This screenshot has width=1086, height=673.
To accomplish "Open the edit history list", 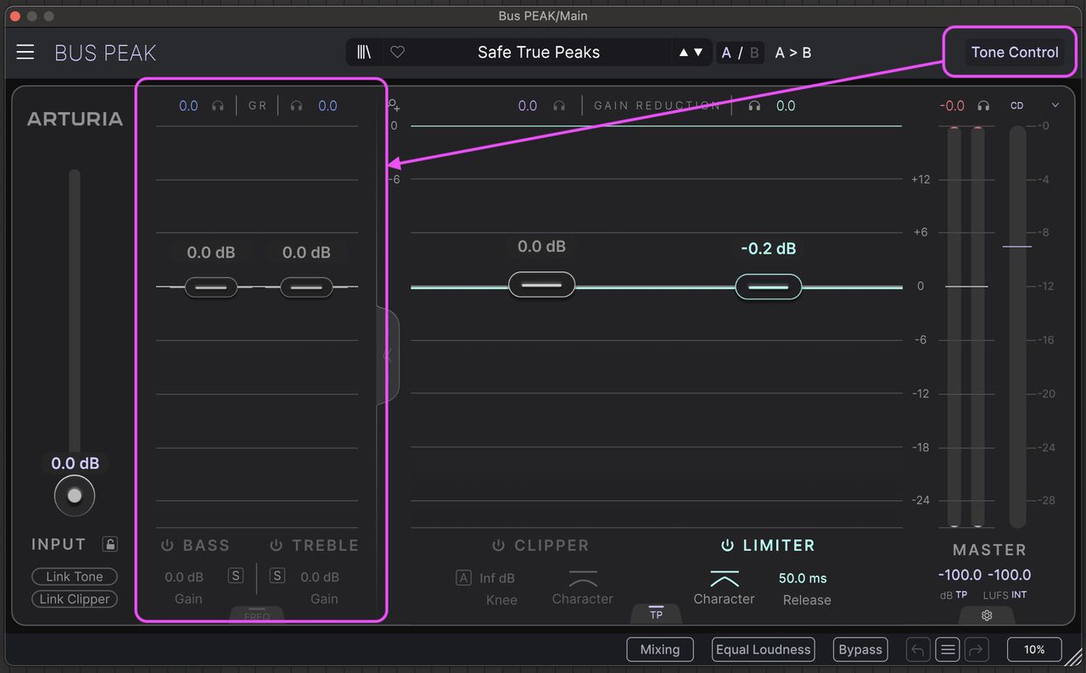I will point(949,650).
